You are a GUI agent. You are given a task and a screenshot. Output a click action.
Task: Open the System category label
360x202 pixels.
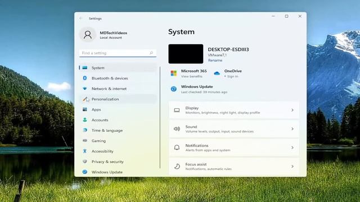coord(98,68)
